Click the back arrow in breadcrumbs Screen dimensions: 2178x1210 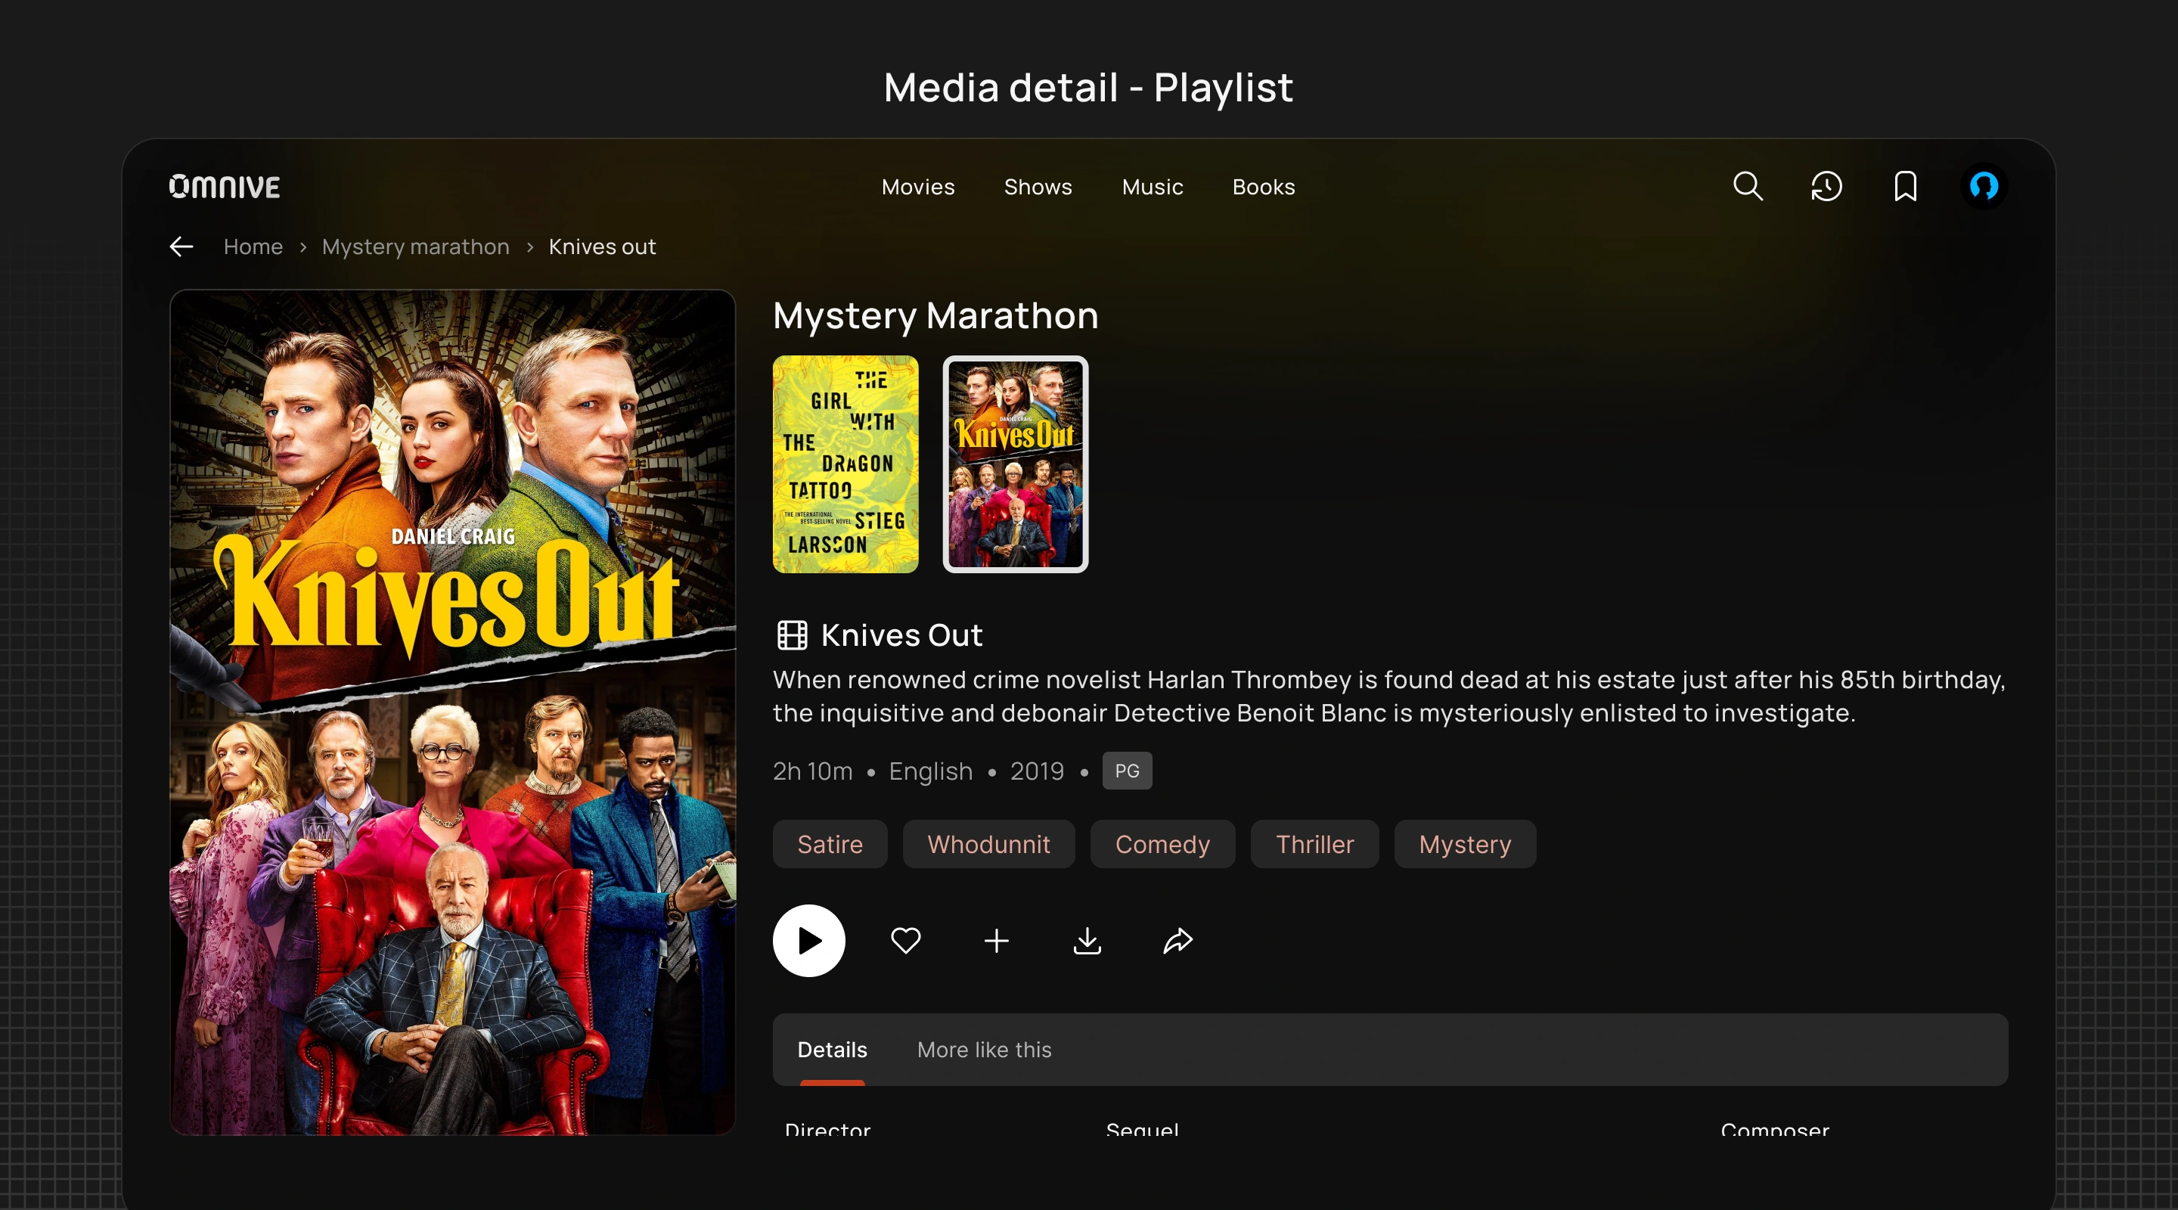(x=181, y=247)
